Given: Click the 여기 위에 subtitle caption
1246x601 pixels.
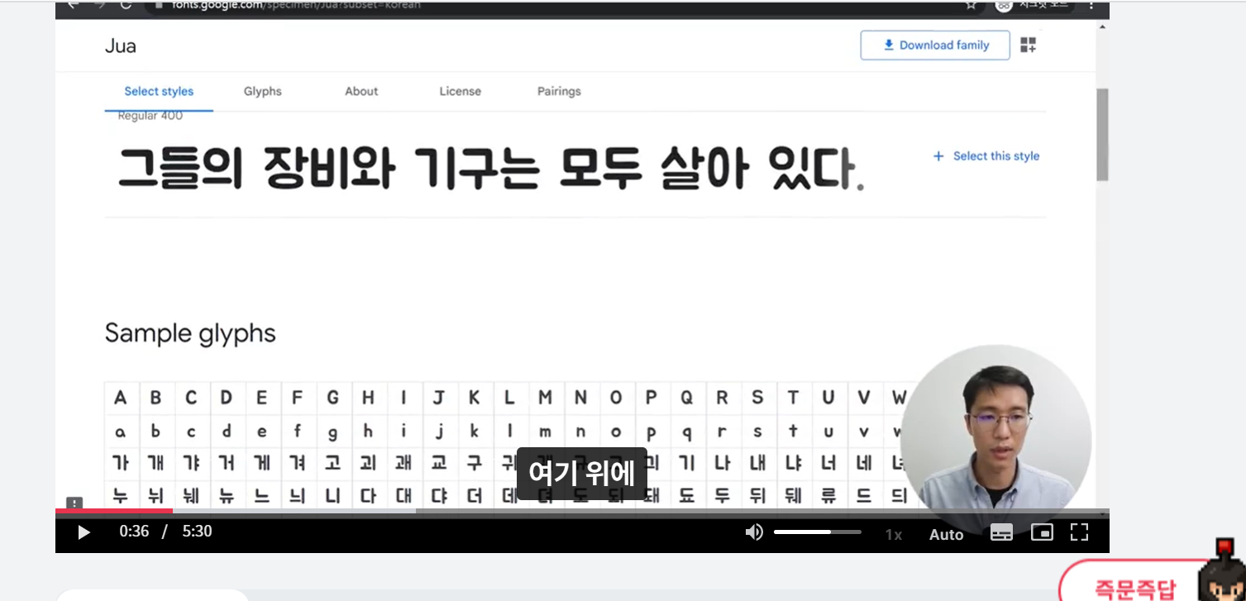Looking at the screenshot, I should [581, 474].
